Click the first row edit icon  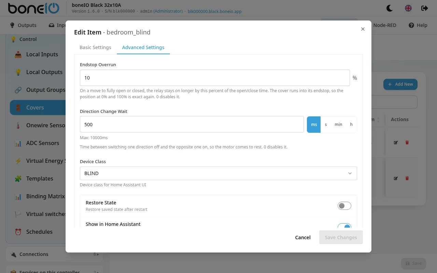[x=396, y=142]
